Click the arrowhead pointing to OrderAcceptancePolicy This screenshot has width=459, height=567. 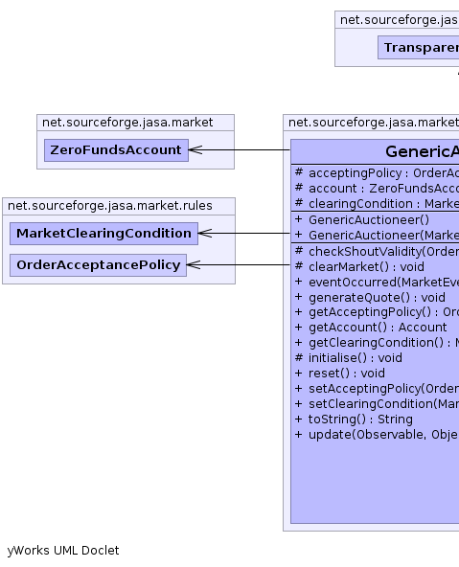[x=194, y=264]
